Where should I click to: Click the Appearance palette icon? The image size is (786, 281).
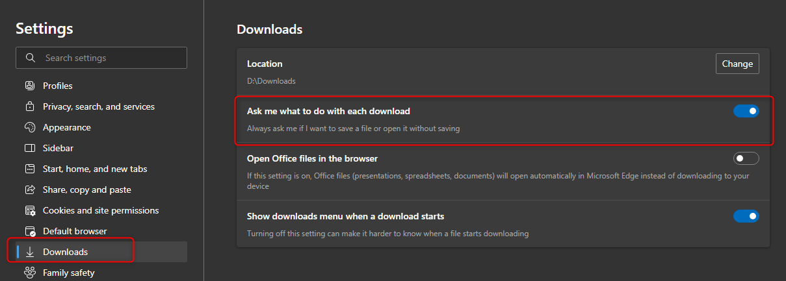pyautogui.click(x=30, y=127)
